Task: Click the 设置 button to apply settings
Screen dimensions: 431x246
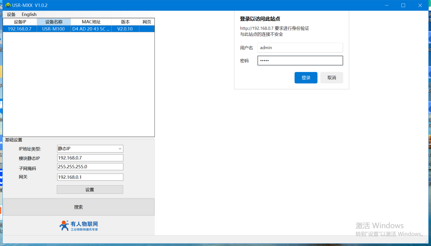Action: tap(90, 190)
